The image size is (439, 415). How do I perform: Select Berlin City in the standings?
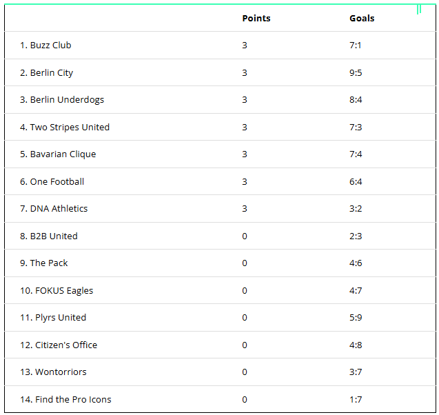(46, 73)
